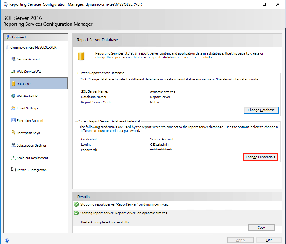Click green check beside Stopping report server
Image resolution: width=286 pixels, height=244 pixels.
pos(76,204)
